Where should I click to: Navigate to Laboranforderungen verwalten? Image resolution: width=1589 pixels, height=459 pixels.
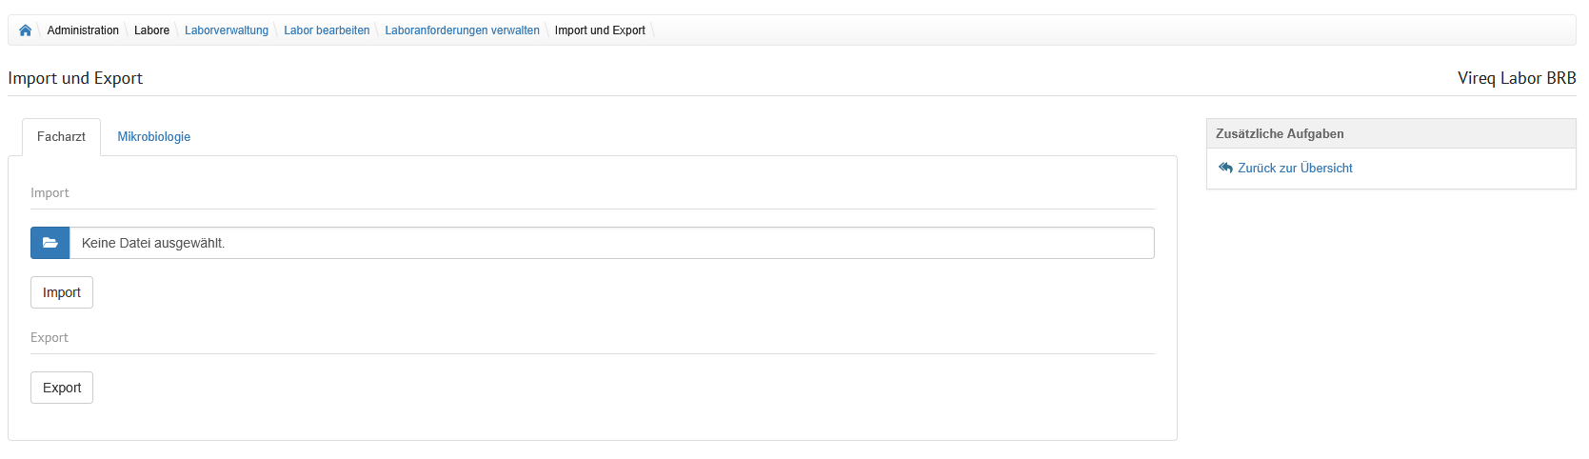(462, 30)
